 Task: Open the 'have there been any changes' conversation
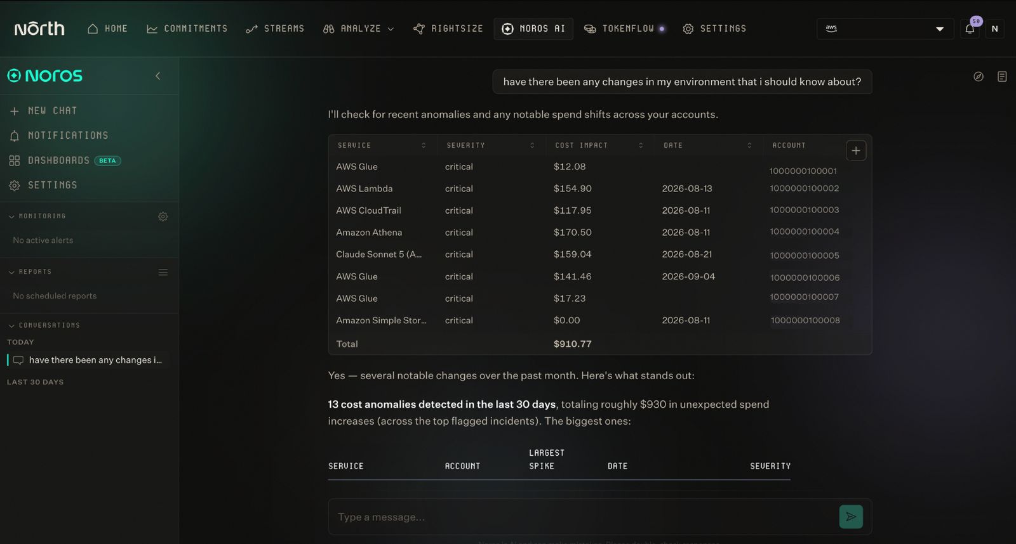coord(89,359)
